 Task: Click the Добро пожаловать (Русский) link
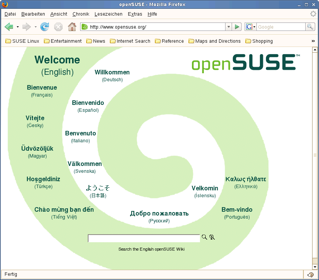159,217
